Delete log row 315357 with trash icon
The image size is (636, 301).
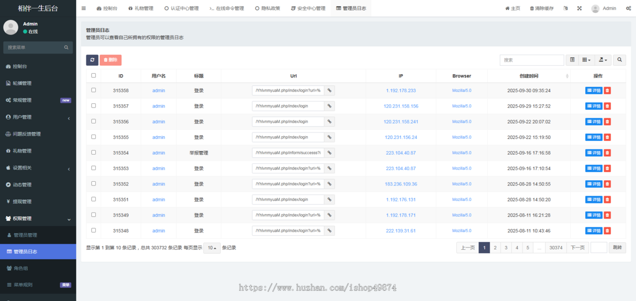607,106
